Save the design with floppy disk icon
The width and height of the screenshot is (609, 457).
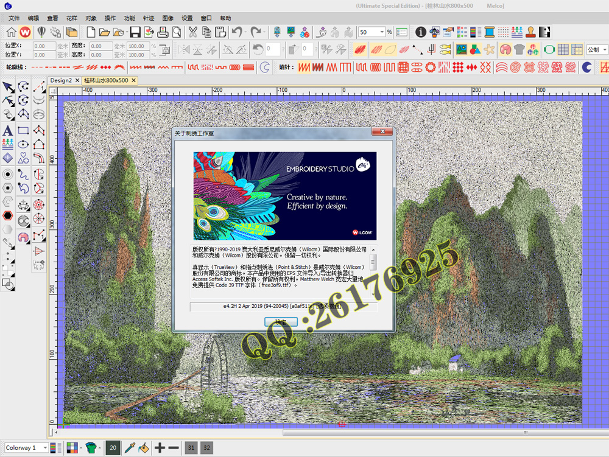point(135,32)
